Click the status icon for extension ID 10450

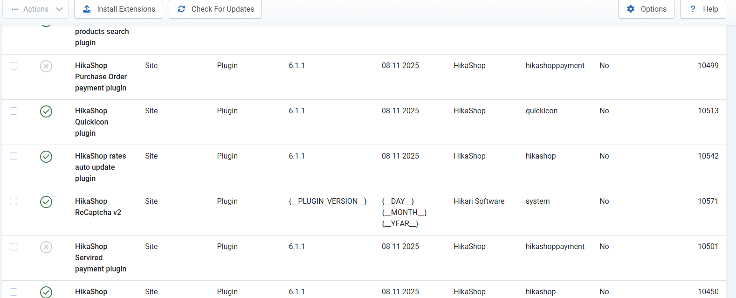[x=46, y=292]
